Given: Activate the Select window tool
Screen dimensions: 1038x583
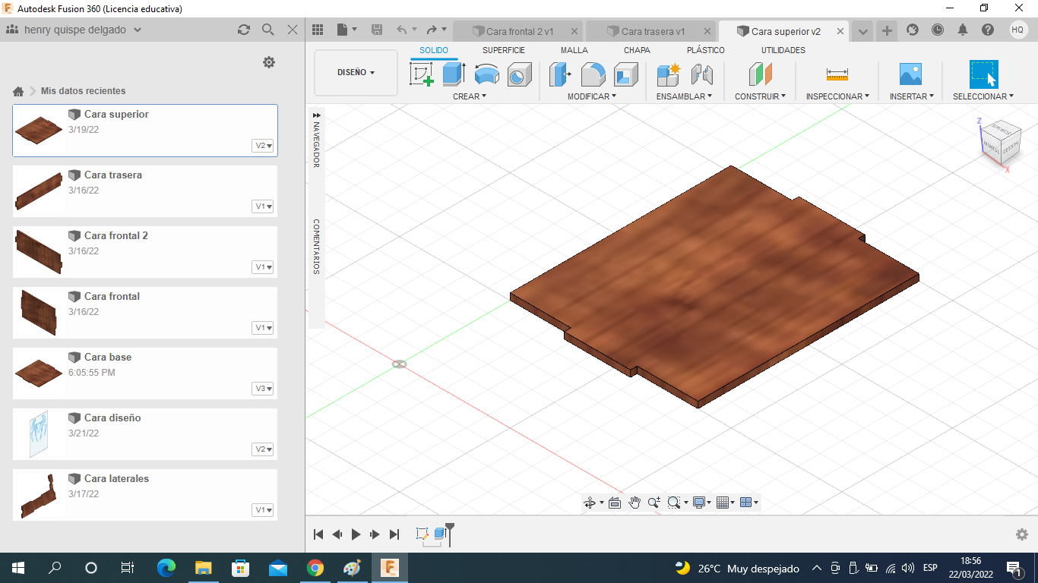Looking at the screenshot, I should click(983, 74).
